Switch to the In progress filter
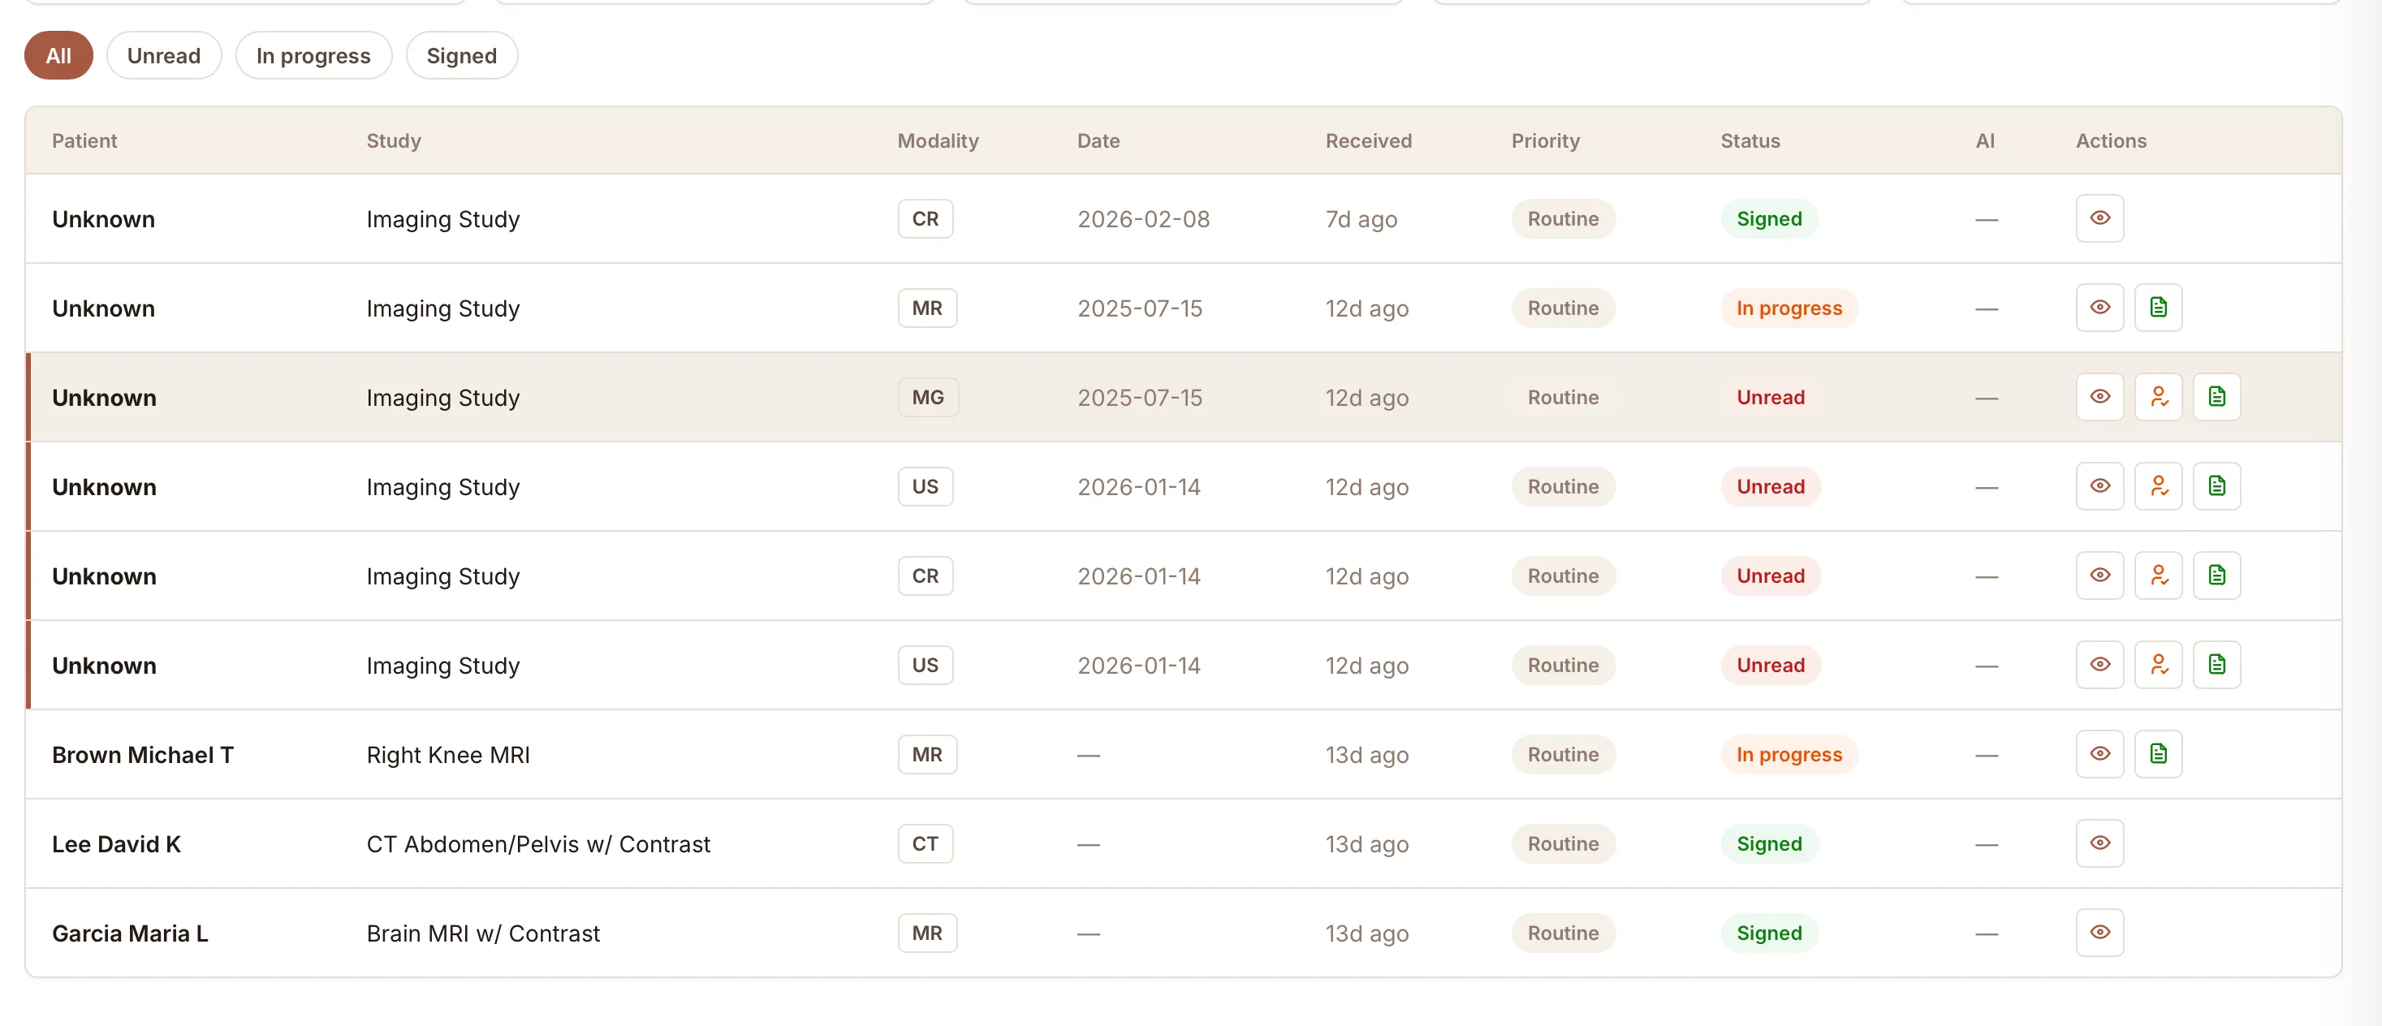This screenshot has width=2382, height=1026. 313,55
